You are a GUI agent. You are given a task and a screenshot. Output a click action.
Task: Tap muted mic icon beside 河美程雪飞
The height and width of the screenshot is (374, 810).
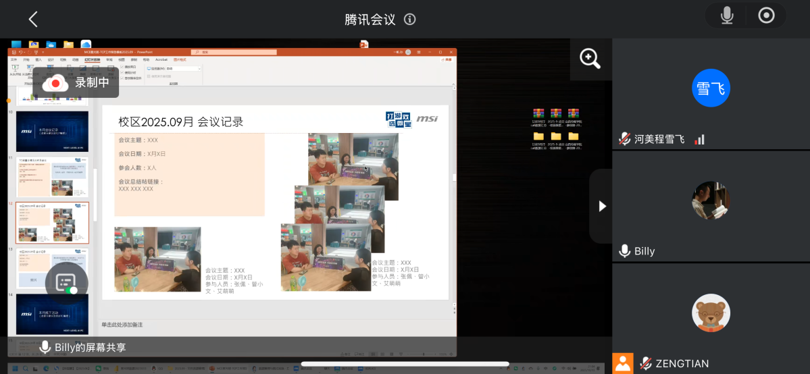pyautogui.click(x=625, y=139)
